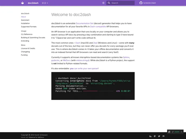
Task: Expand the Read the Docs stable version arrow
Action: pyautogui.click(x=181, y=132)
